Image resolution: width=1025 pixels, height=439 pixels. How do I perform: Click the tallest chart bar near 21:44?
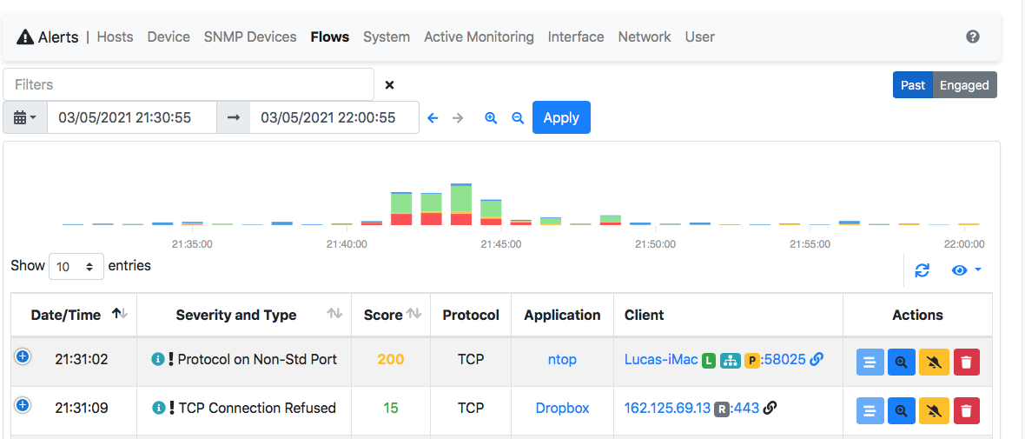[461, 204]
